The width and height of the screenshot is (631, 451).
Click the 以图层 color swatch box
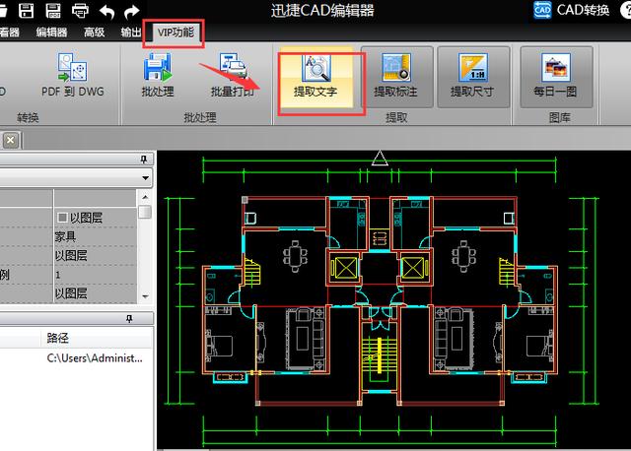(x=62, y=218)
